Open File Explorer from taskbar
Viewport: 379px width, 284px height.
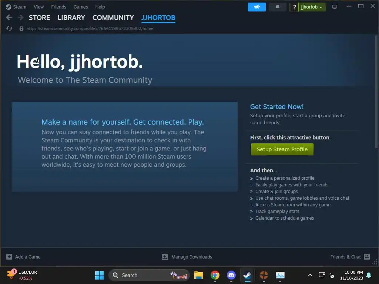[x=199, y=275]
